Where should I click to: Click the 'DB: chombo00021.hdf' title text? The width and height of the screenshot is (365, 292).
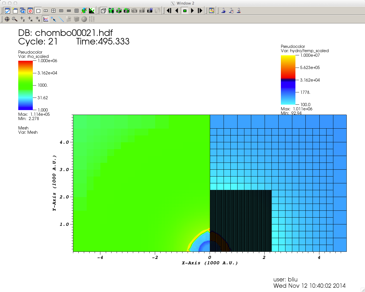click(65, 33)
